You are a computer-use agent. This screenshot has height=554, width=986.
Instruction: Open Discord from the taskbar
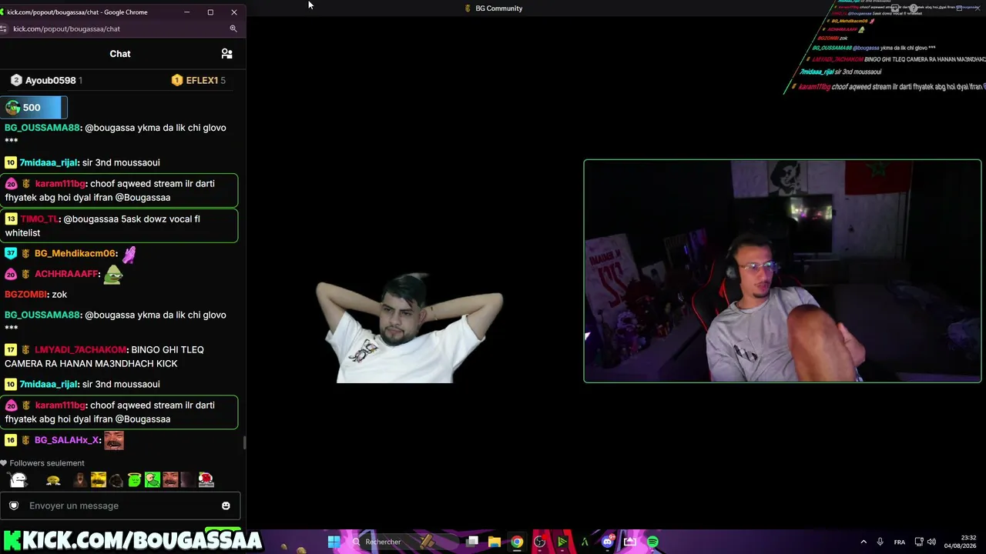(x=608, y=542)
